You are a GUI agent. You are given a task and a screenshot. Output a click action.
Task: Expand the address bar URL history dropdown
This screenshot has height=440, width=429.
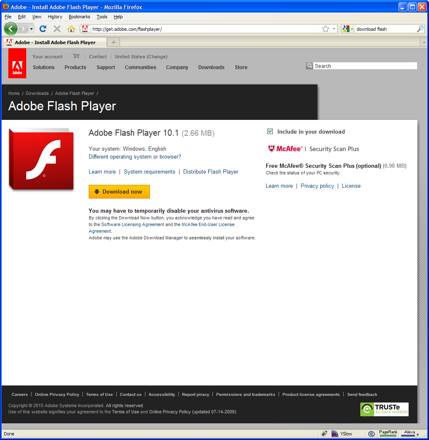tap(334, 29)
